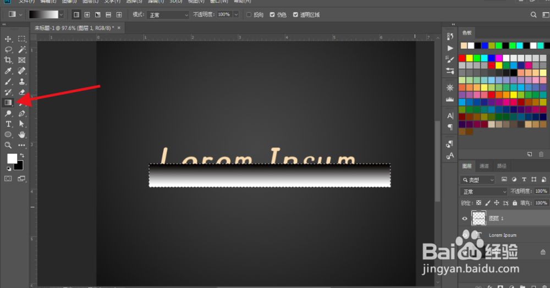The image size is (550, 288).
Task: Select the Healing Brush bandage tool
Action: point(22,71)
